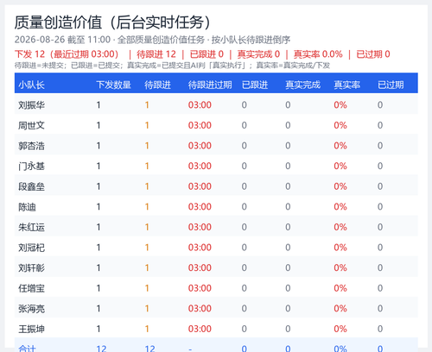Select the name 刘轩彰
This screenshot has height=352, width=432.
pyautogui.click(x=31, y=268)
